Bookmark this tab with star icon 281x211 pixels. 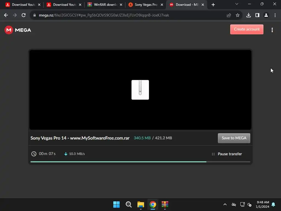click(238, 15)
